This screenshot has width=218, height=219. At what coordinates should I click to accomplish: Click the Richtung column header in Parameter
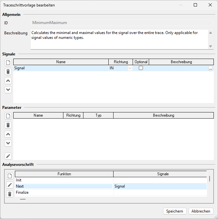tap(73, 115)
